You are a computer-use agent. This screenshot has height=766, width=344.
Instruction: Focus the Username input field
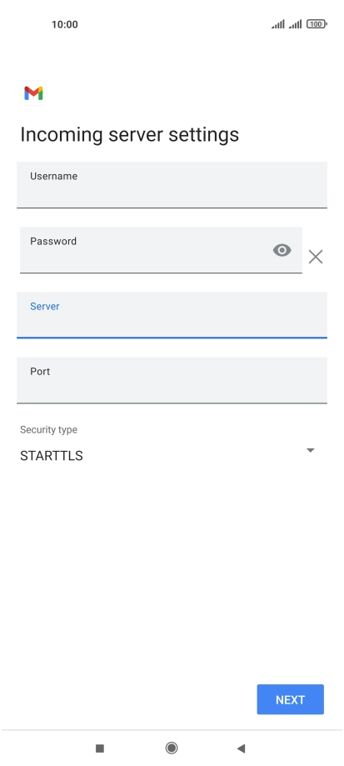click(172, 185)
